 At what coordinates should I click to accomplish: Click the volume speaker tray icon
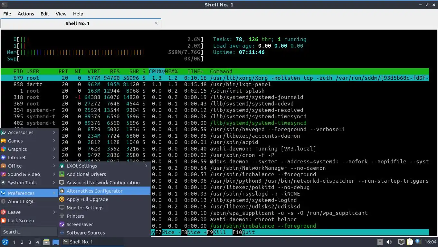[389, 242]
